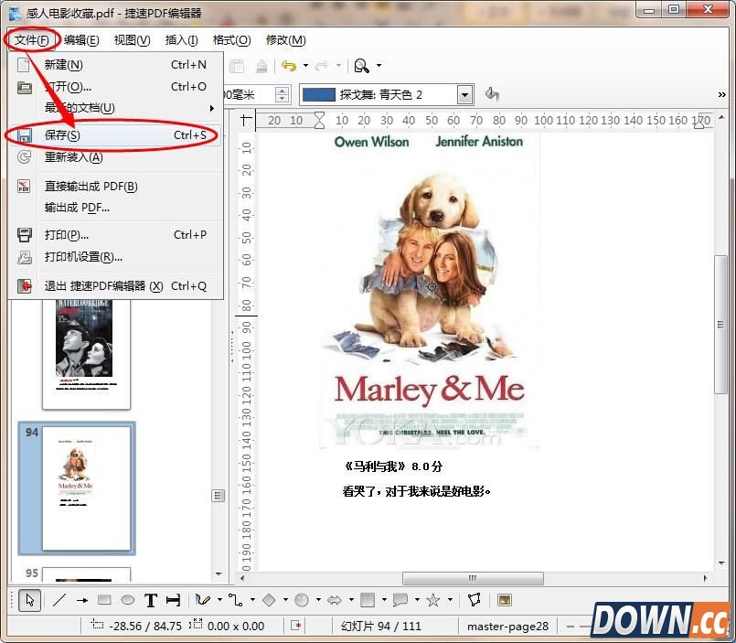The image size is (736, 643).
Task: Select the Line drawing tool
Action: point(59,600)
